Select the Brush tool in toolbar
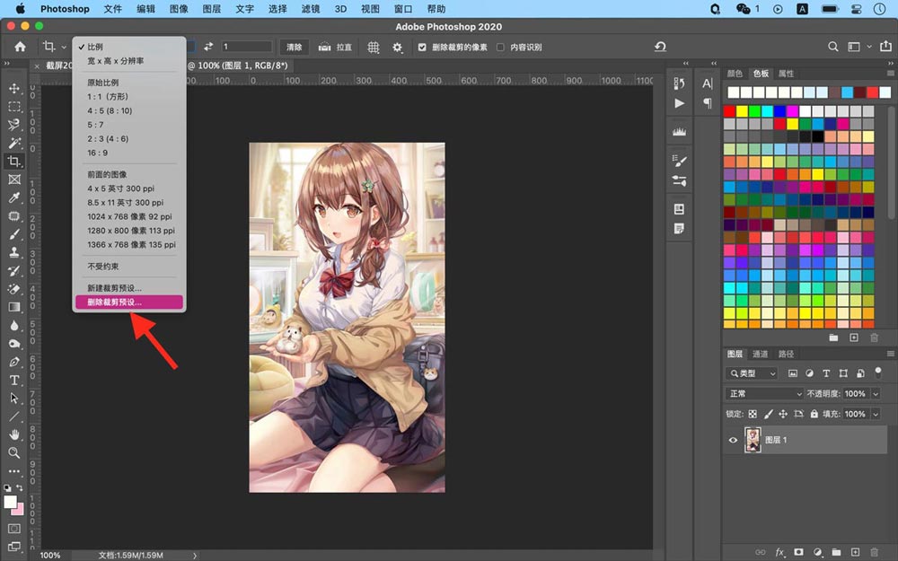 click(14, 234)
